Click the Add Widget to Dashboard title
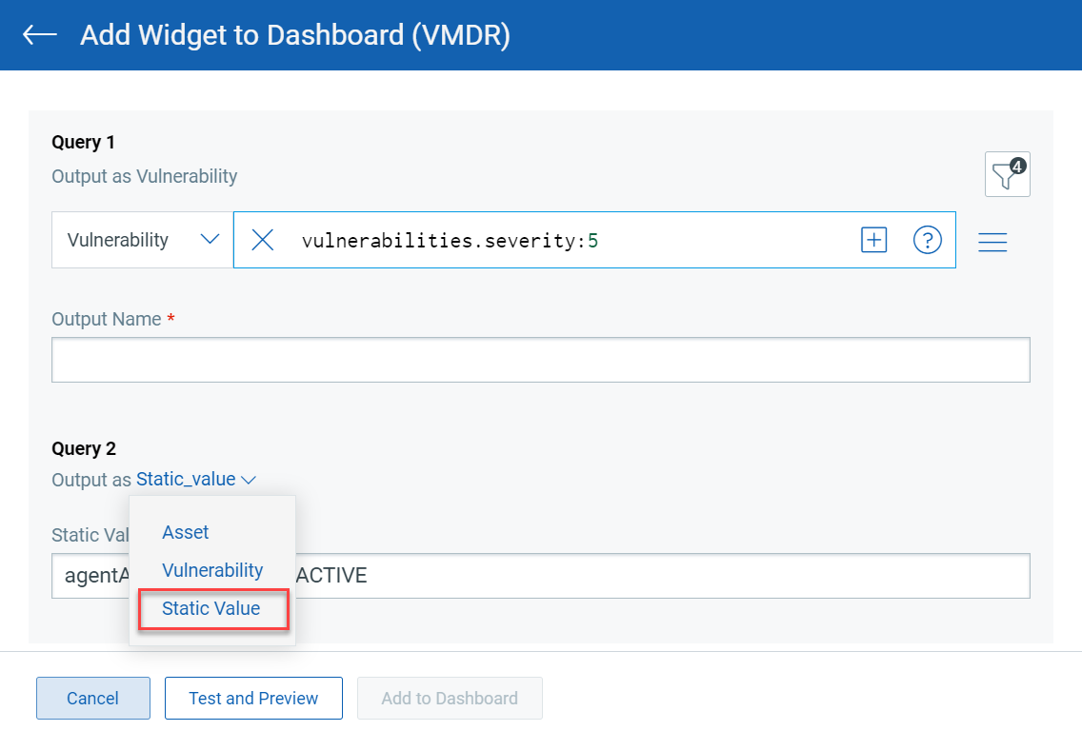Viewport: 1082px width, 731px height. point(295,35)
